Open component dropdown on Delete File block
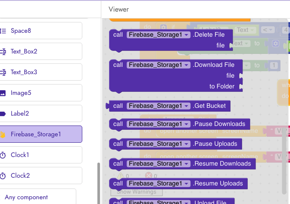The width and height of the screenshot is (290, 204). (x=186, y=35)
